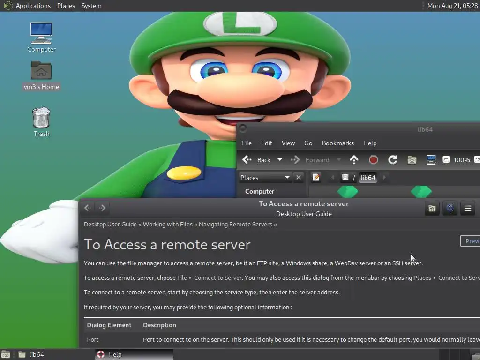Reload the lib64 folder
Viewport: 480px width, 360px height.
coord(392,160)
